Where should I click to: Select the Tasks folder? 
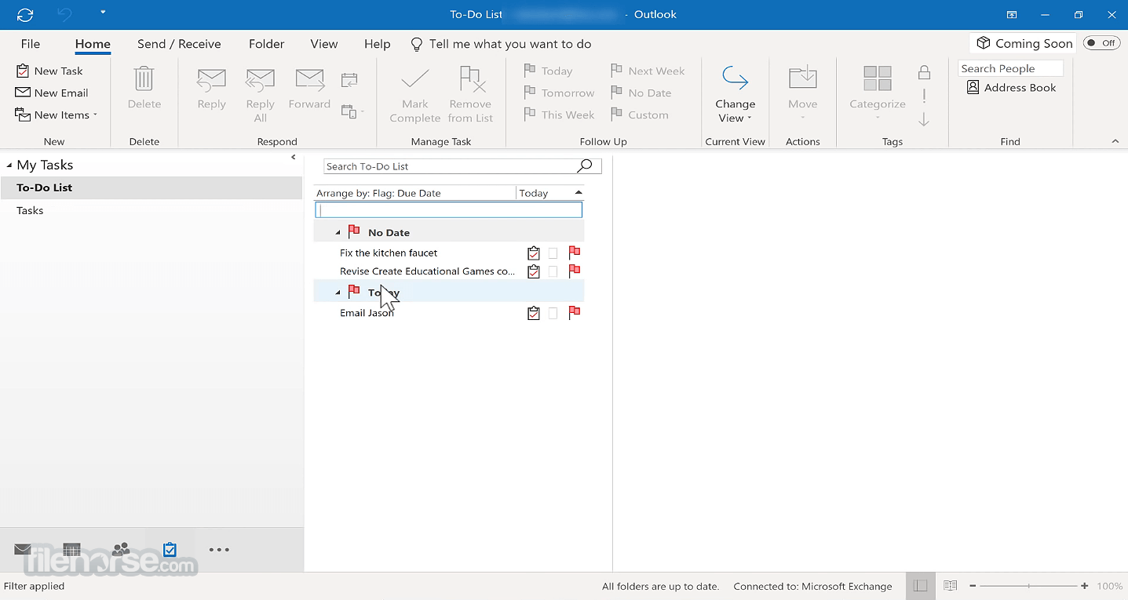point(151,210)
